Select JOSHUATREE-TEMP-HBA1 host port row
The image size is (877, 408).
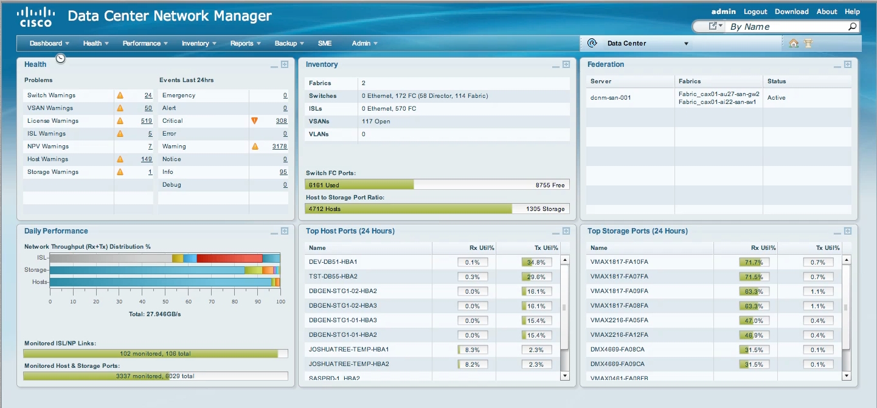[432, 350]
